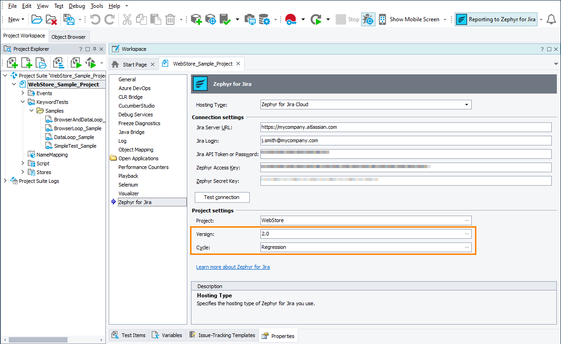Click the Copy icon in the toolbar
Screen dimensions: 561x344
coord(142,19)
